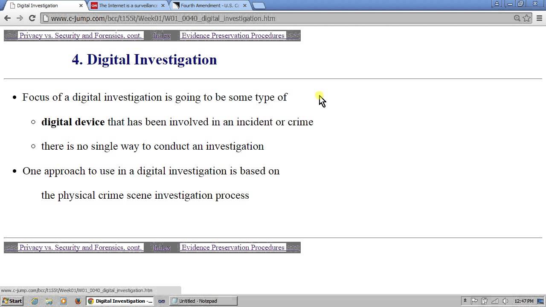The width and height of the screenshot is (546, 307).
Task: Click the infinity-shaped taskbar icon
Action: pyautogui.click(x=162, y=301)
